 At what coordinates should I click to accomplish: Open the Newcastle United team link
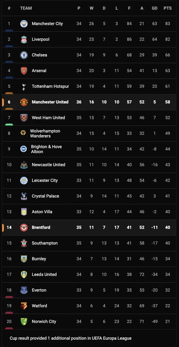click(48, 165)
